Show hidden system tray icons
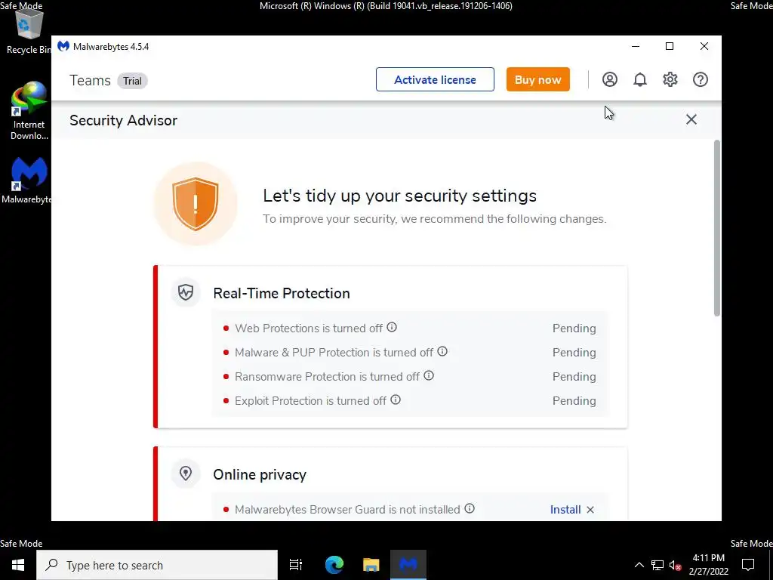Viewport: 773px width, 580px height. coord(639,565)
